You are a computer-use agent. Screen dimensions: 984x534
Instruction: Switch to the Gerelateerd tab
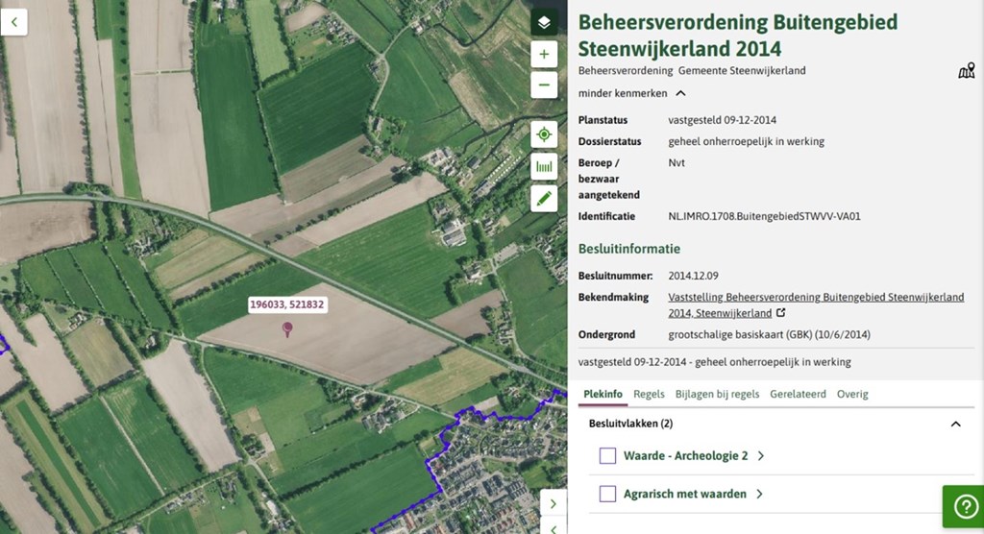tap(798, 394)
